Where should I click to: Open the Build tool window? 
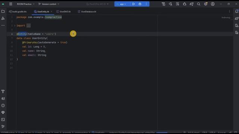click(x=3, y=92)
